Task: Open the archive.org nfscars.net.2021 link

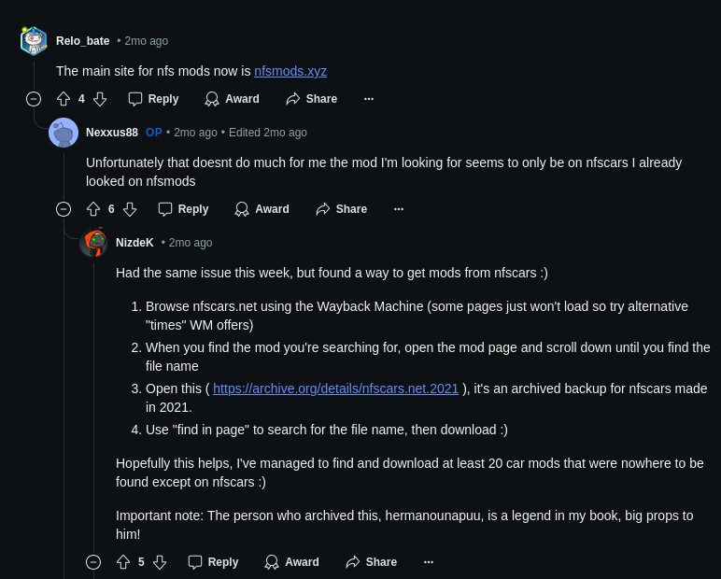Action: [x=335, y=388]
